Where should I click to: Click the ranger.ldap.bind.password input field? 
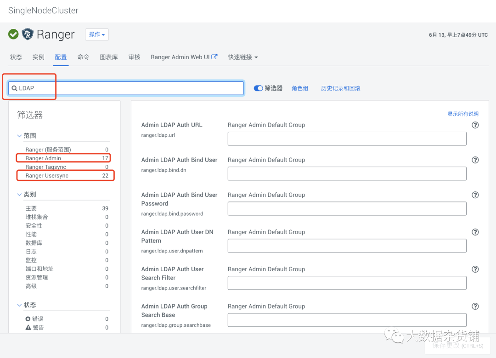(347, 208)
